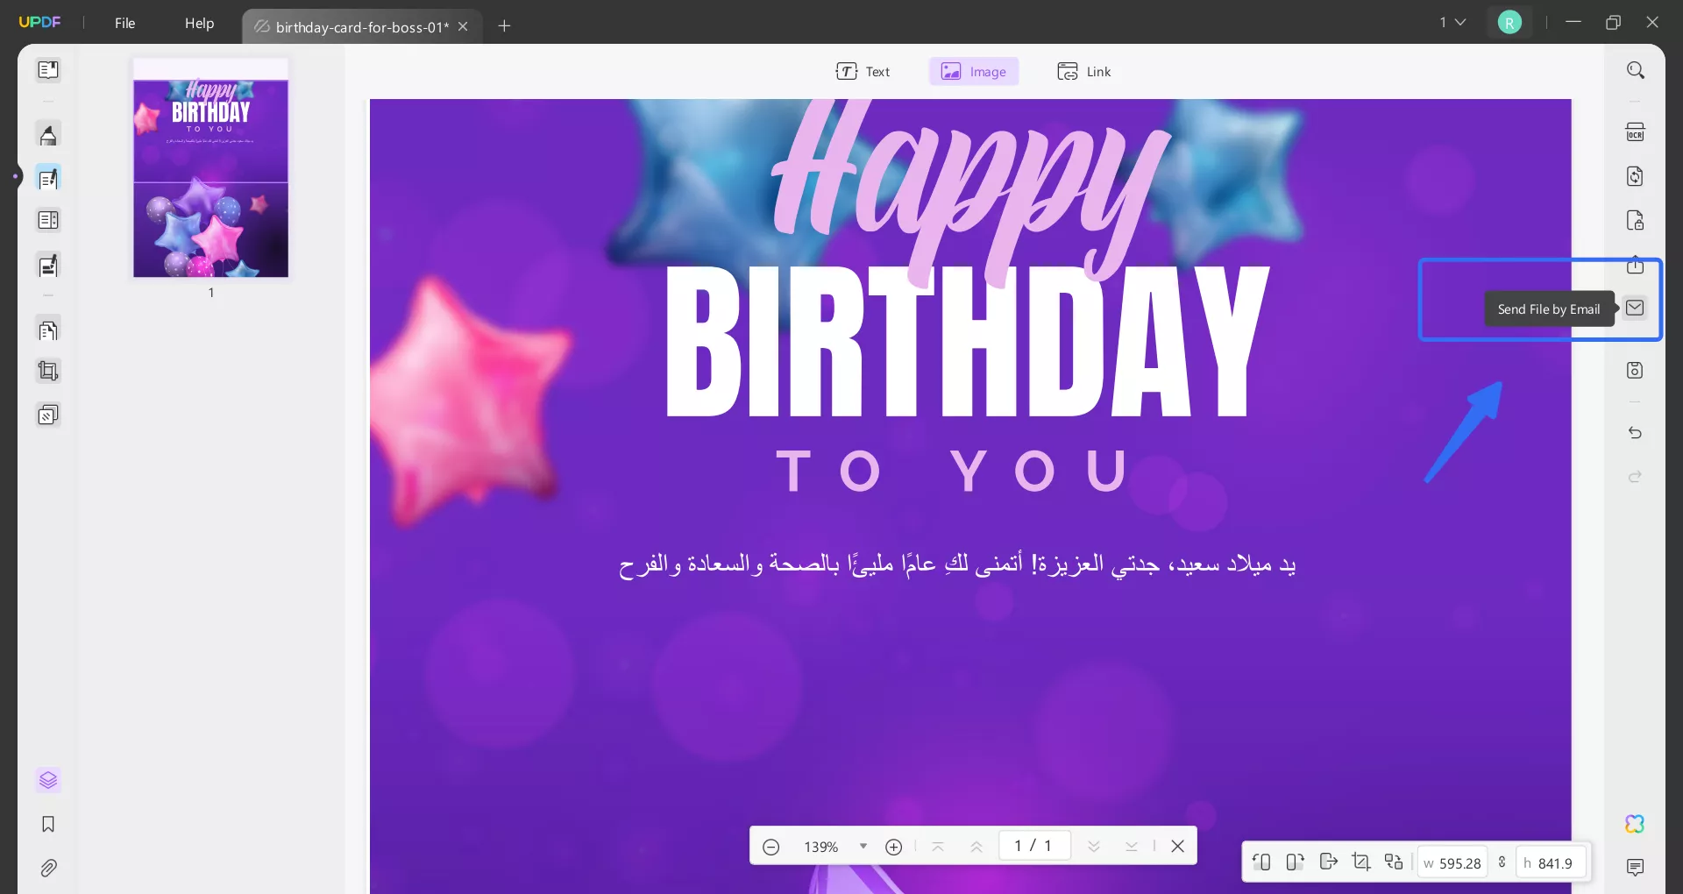Click the Send File by Email icon
The image size is (1683, 894).
point(1636,309)
